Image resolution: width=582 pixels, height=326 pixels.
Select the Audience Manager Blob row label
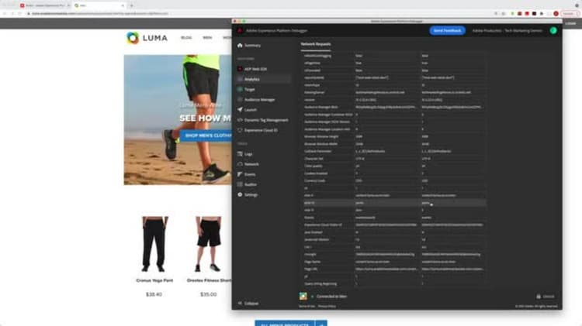tap(321, 107)
